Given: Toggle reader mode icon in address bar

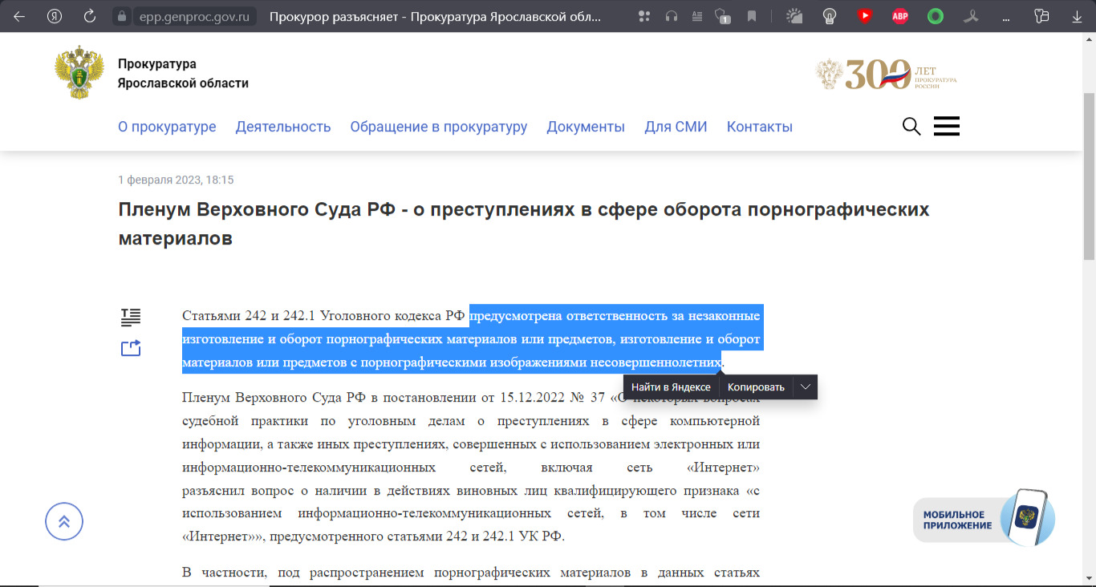Looking at the screenshot, I should click(x=697, y=16).
